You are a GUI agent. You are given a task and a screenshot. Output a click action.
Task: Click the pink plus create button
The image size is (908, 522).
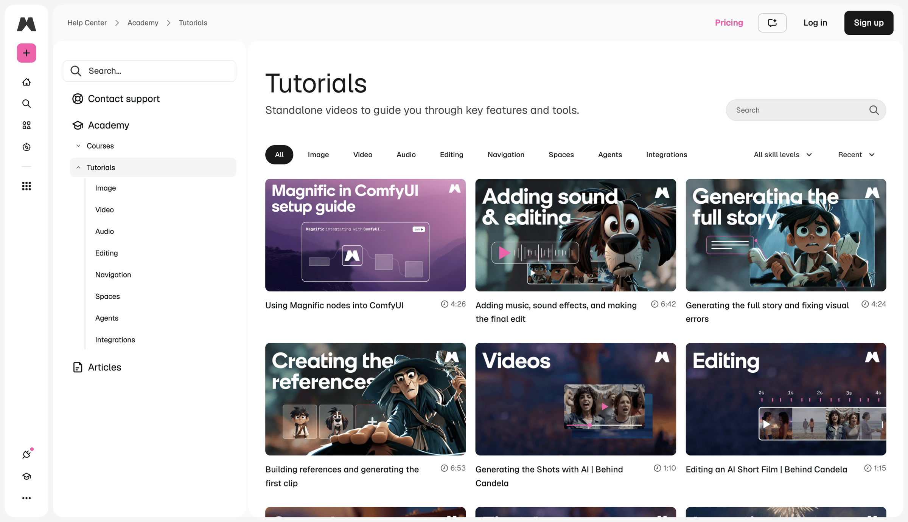pyautogui.click(x=26, y=53)
